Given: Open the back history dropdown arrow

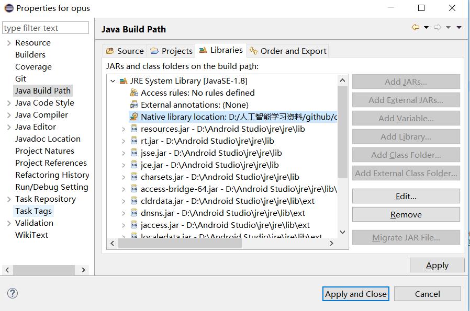Looking at the screenshot, I should [x=426, y=27].
